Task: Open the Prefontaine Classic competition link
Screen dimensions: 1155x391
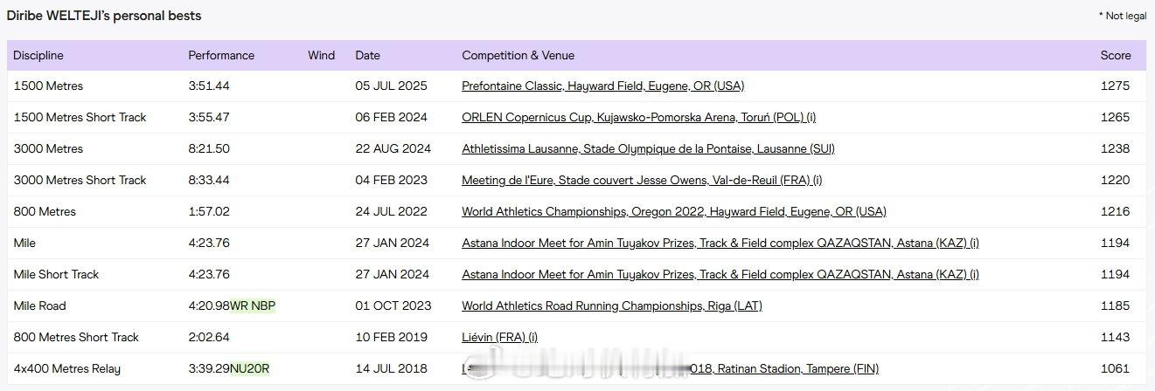Action: (602, 86)
